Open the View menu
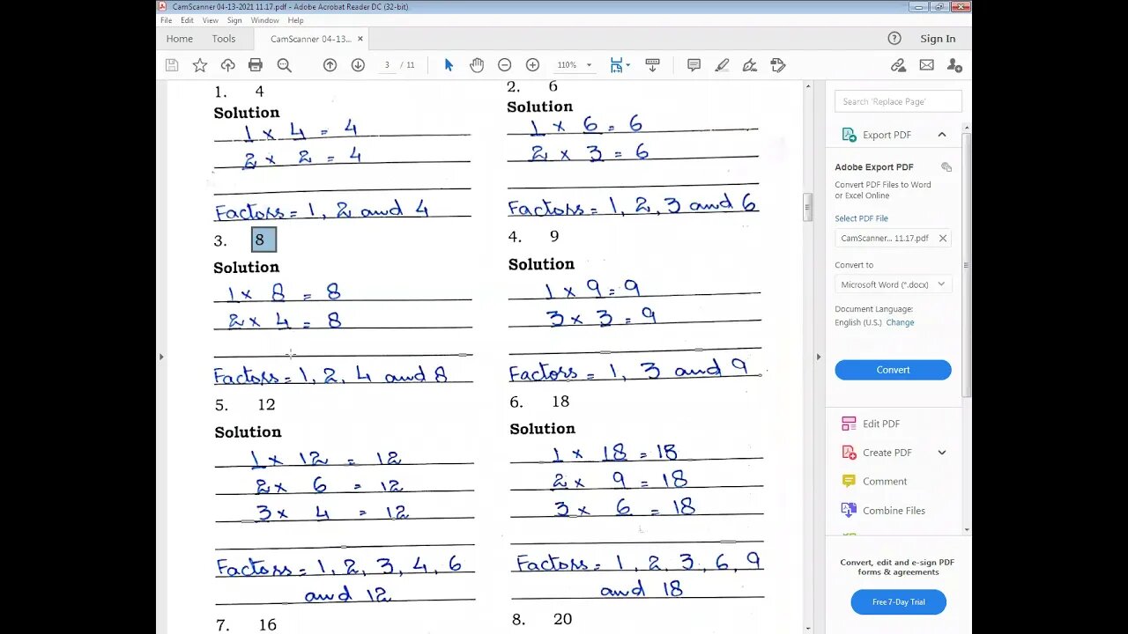The width and height of the screenshot is (1128, 634). tap(211, 20)
